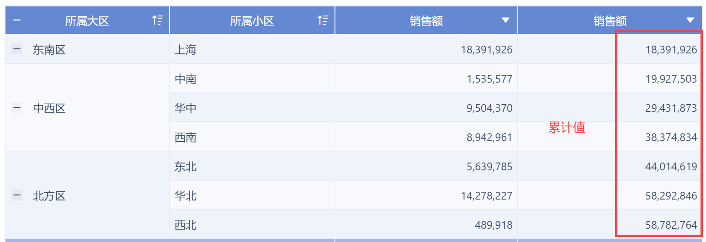This screenshot has height=242, width=706.
Task: Select the 中南 sub-region cell
Action: [186, 79]
